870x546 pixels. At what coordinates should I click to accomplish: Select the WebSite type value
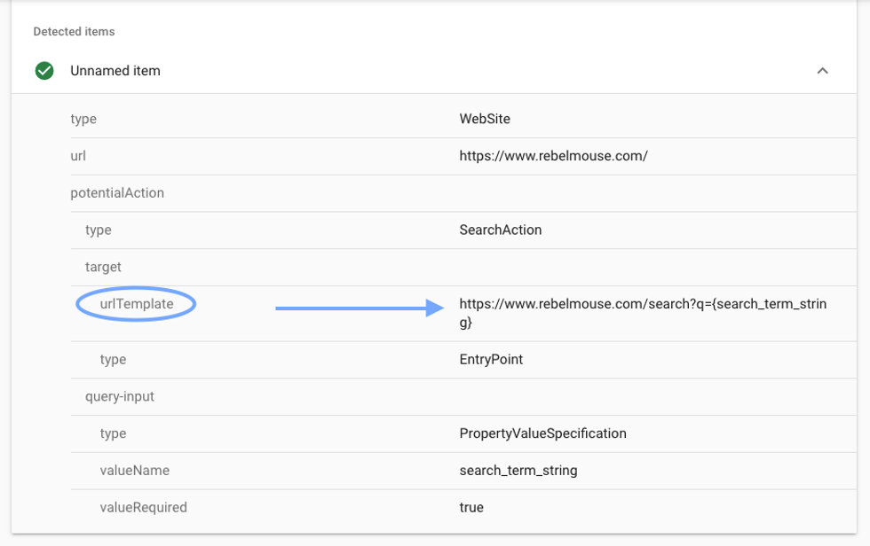point(485,118)
